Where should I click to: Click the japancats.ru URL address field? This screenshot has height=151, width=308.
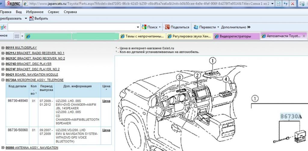[x=149, y=4]
